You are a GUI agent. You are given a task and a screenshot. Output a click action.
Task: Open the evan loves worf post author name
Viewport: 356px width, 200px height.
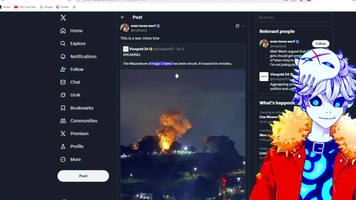(x=143, y=26)
